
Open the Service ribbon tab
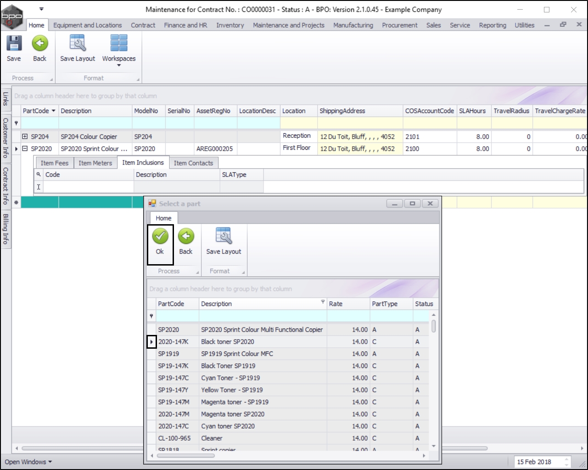[460, 25]
